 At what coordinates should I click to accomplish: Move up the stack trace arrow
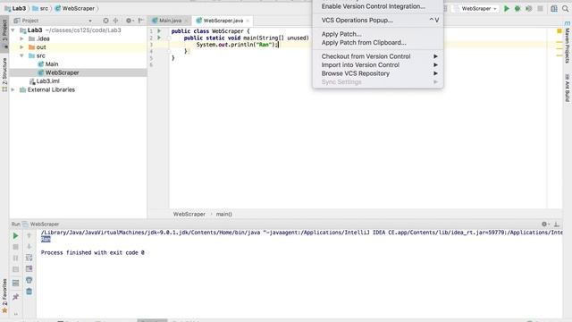(x=29, y=235)
